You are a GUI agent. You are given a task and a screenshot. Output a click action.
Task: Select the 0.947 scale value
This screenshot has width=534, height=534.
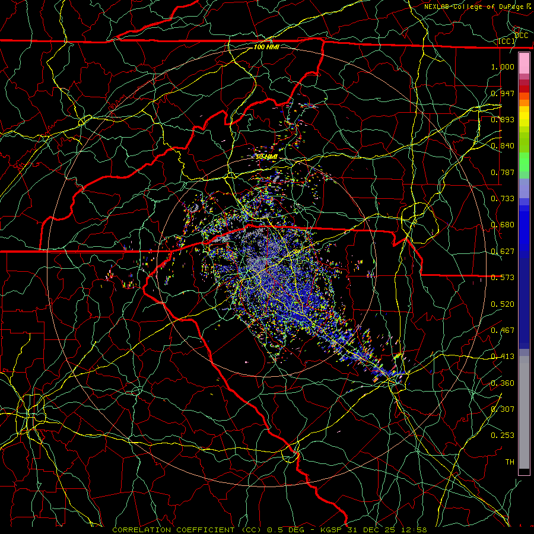(503, 93)
